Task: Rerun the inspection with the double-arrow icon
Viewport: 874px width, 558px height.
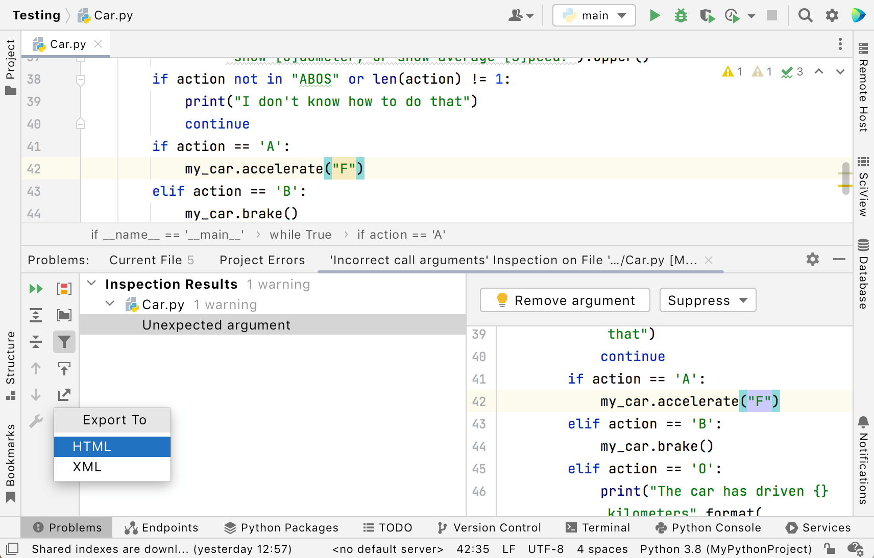Action: tap(36, 289)
